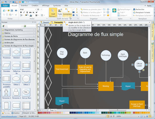This screenshot has height=119, width=155.
Task: Open Ombre dropdown
Action: [126, 16]
